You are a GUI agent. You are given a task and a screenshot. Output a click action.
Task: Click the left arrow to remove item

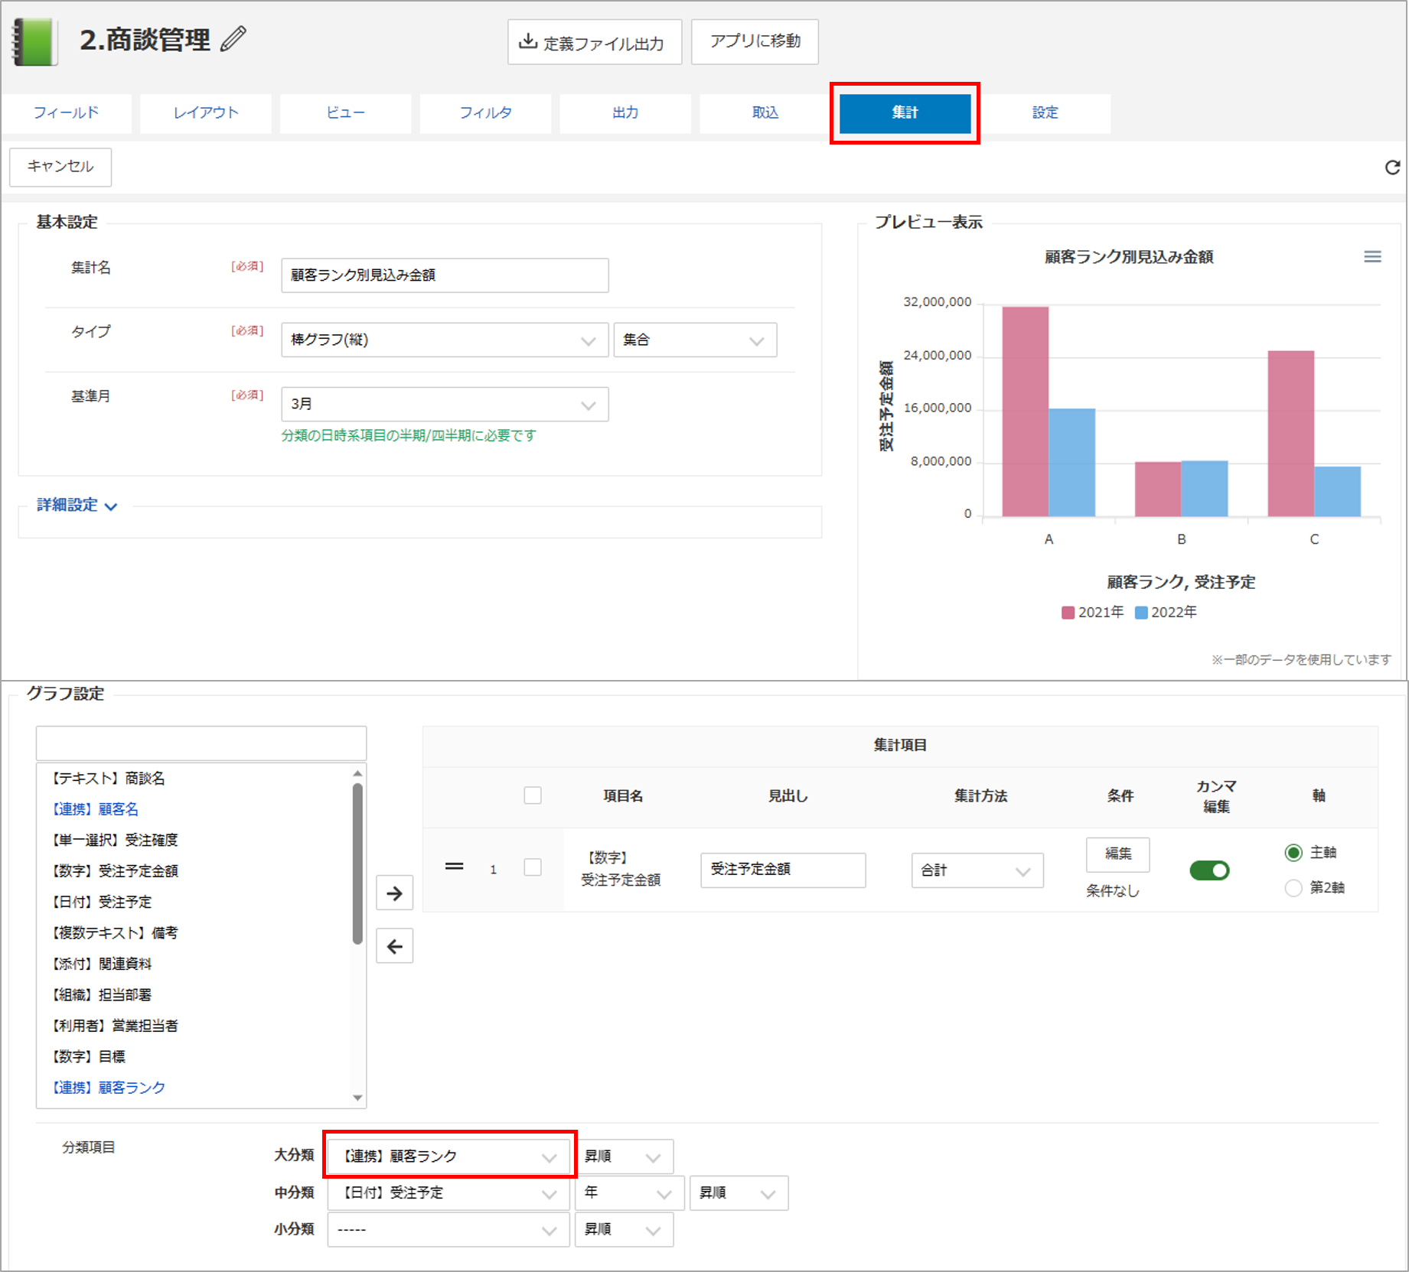click(x=394, y=946)
